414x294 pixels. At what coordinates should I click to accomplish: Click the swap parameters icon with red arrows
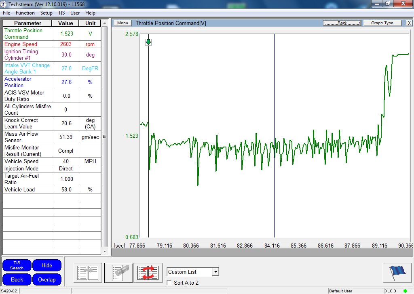pos(148,273)
